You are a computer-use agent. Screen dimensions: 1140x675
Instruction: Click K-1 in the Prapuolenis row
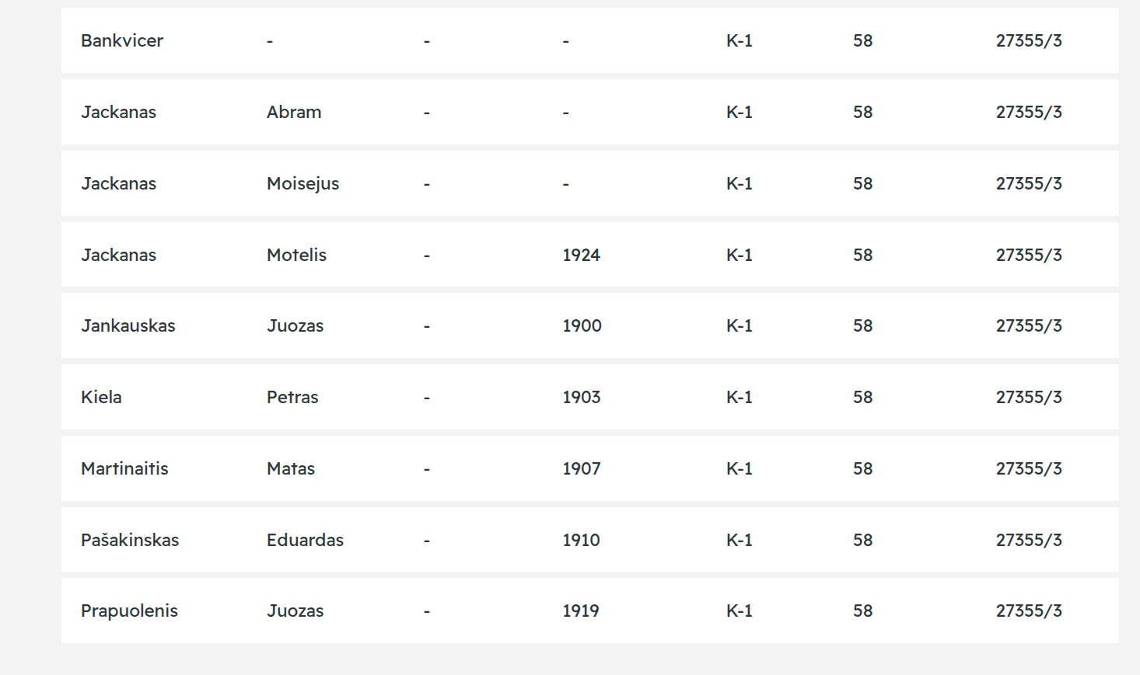click(739, 611)
